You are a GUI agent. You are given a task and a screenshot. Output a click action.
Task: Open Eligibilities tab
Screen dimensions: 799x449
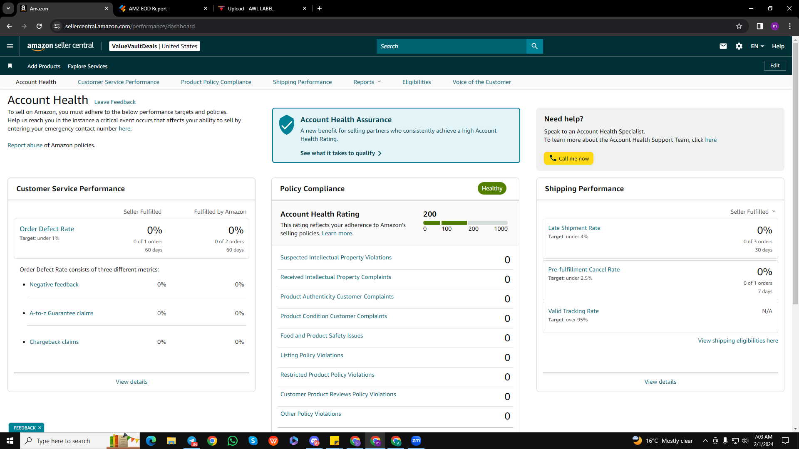tap(417, 82)
